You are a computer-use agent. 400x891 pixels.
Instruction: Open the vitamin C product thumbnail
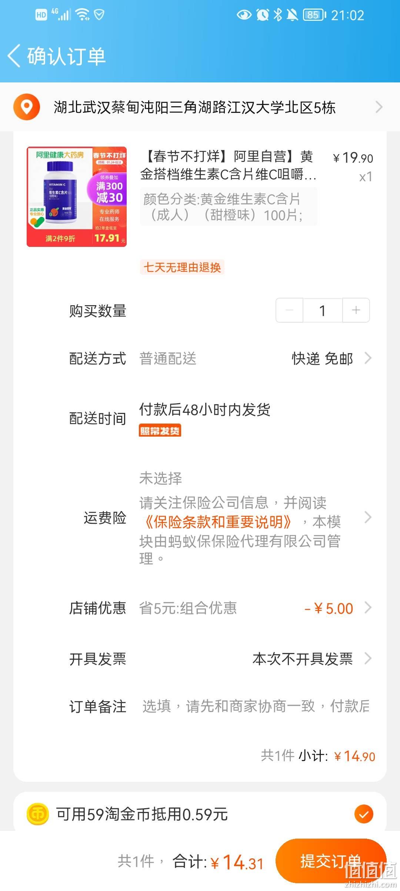coord(77,196)
